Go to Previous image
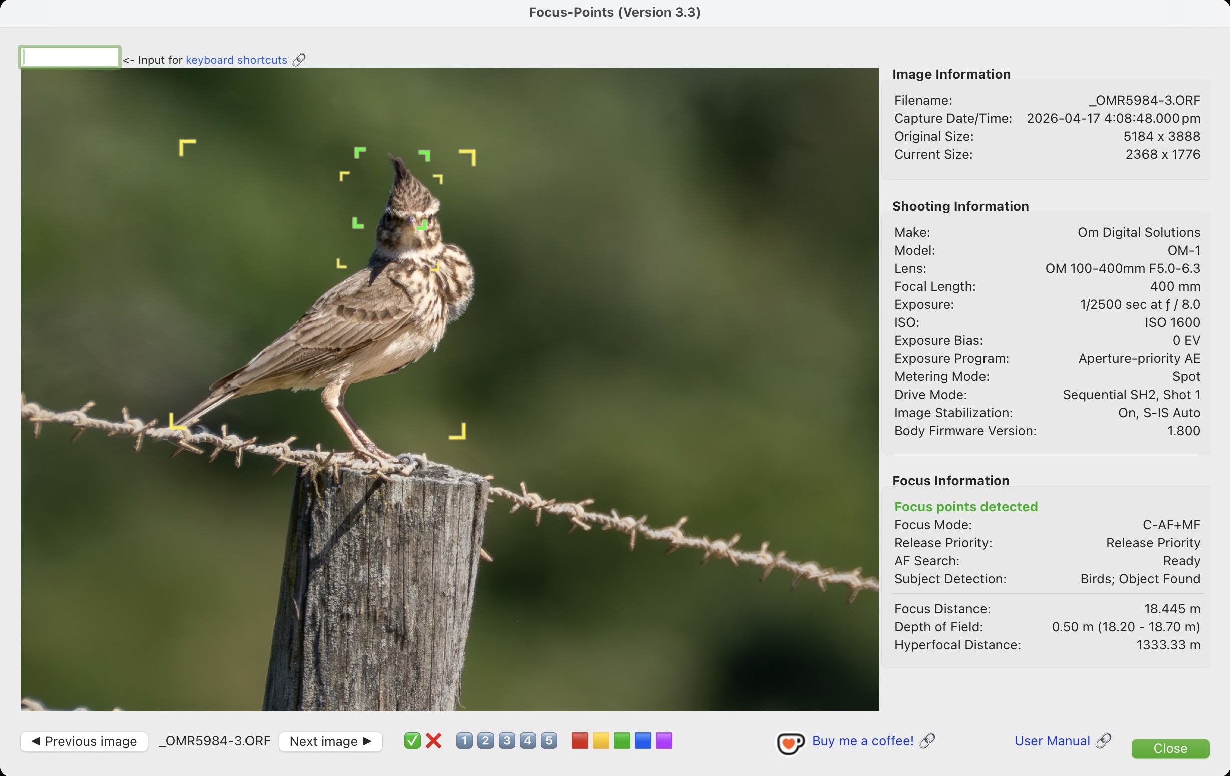 pyautogui.click(x=84, y=741)
